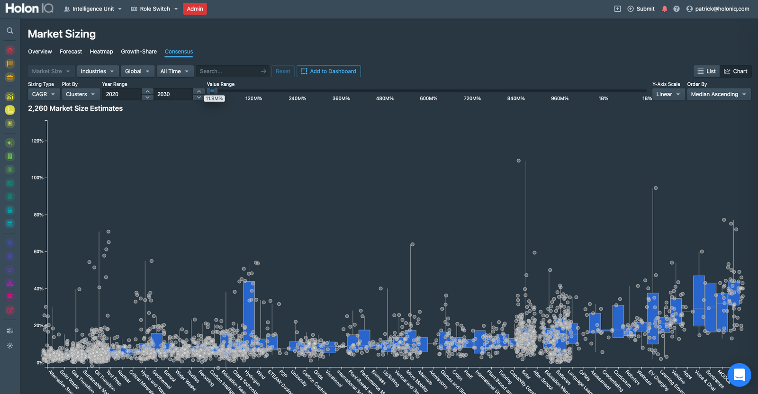Switch to the Heatmap tab
This screenshot has height=394, width=758.
(x=101, y=52)
